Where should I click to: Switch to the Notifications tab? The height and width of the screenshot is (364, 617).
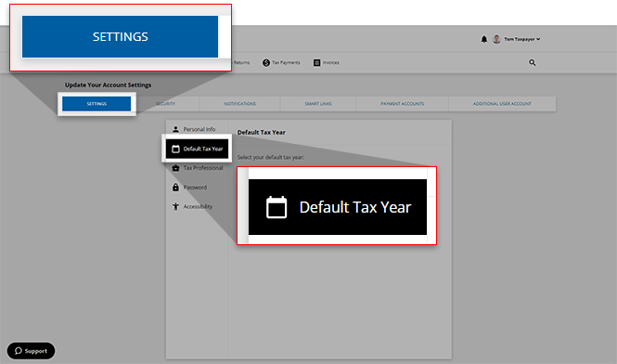240,104
